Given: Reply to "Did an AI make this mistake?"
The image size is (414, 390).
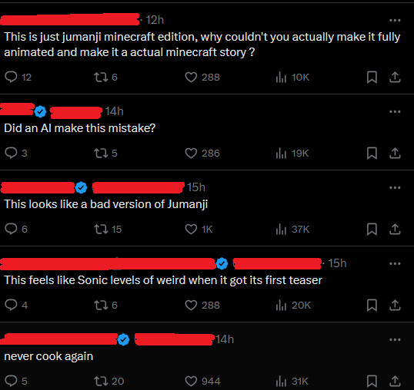Looking at the screenshot, I should [16, 153].
